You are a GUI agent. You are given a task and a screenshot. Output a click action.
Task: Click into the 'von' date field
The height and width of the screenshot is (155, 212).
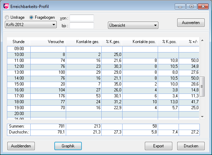82,18
